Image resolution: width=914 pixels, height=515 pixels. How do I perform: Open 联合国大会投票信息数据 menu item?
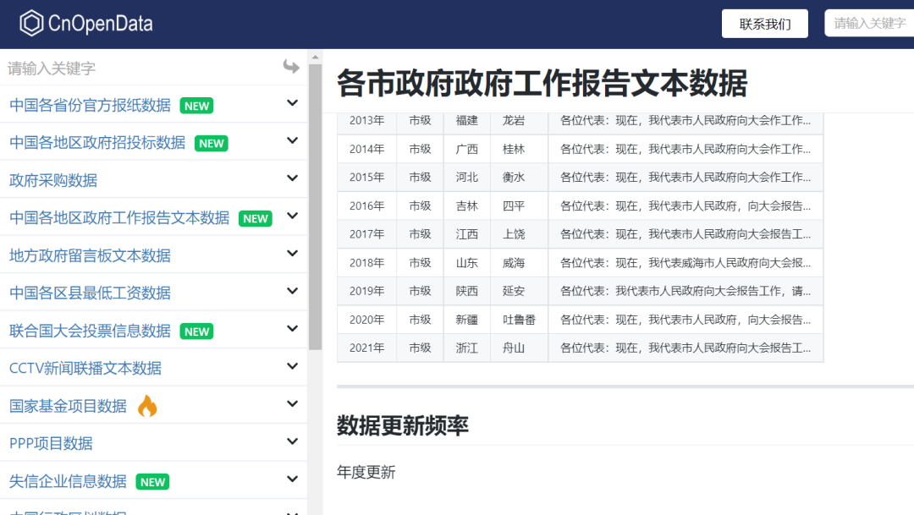coord(90,331)
